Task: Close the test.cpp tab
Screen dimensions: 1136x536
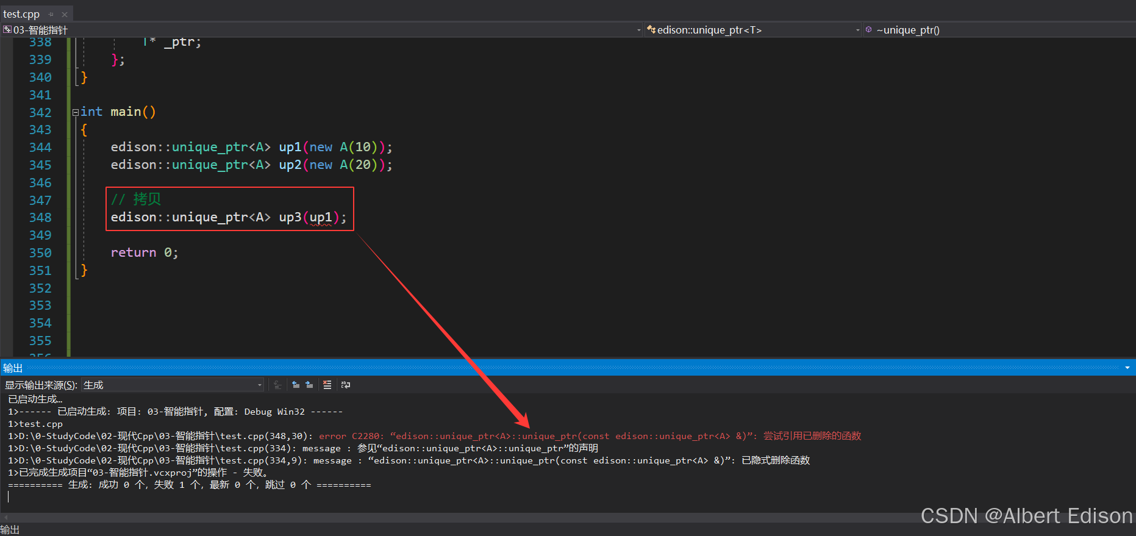Action: click(65, 14)
